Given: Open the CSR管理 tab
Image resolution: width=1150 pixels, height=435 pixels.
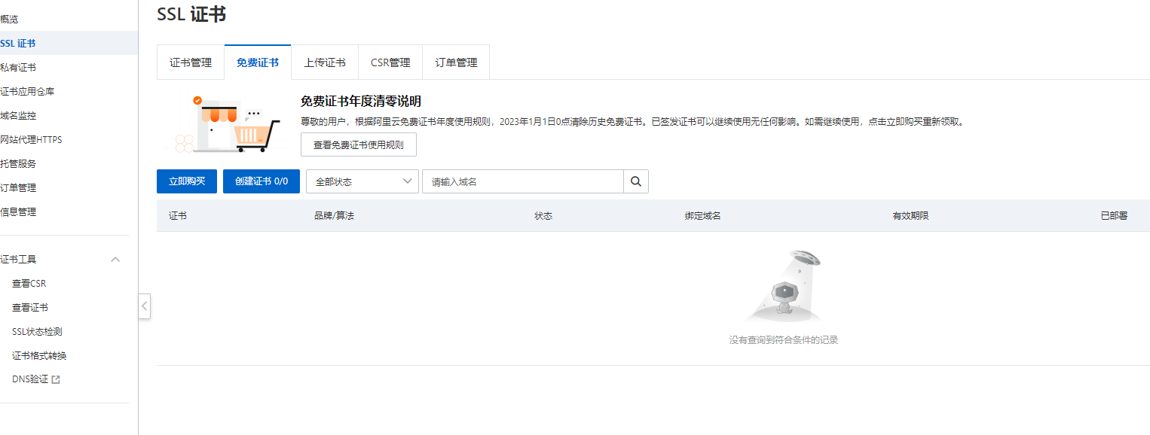Looking at the screenshot, I should tap(390, 62).
